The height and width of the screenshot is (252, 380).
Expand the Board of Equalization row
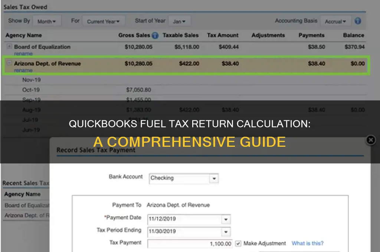point(9,46)
